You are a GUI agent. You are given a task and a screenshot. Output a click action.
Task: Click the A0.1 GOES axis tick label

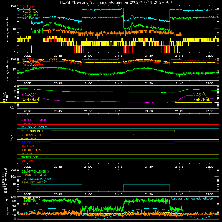[x=12, y=108]
